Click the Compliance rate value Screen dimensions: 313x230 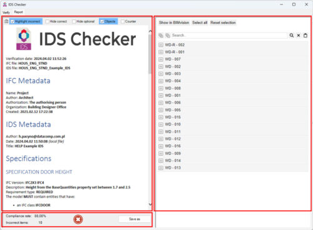(40, 216)
